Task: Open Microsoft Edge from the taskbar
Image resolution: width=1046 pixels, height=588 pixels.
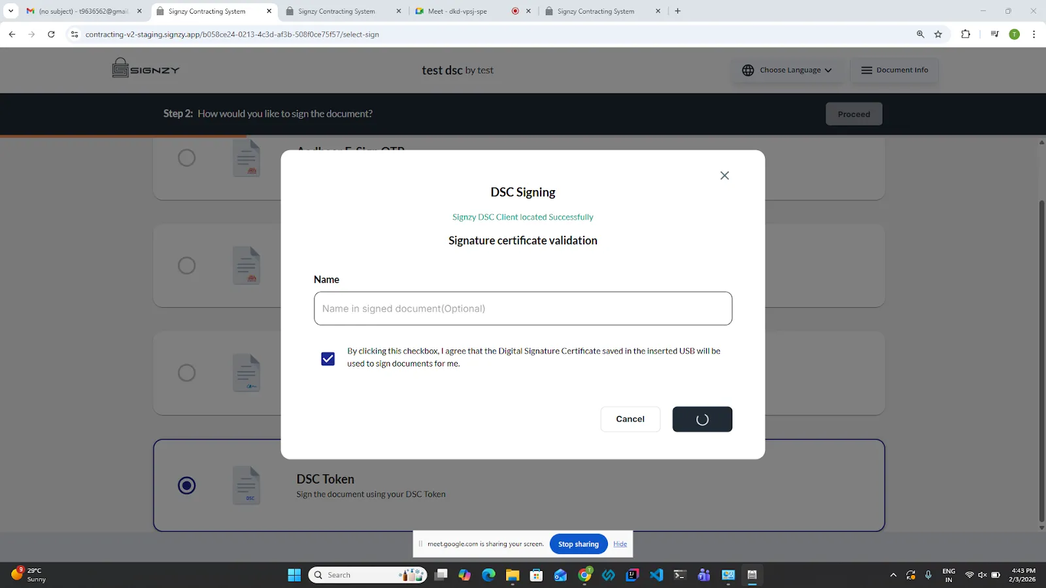Action: [488, 575]
